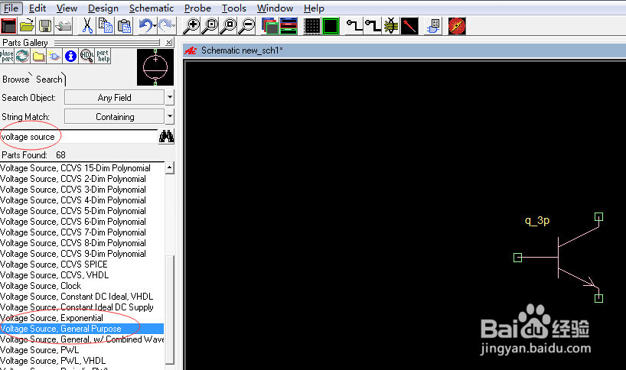Screen dimensions: 626x370
Task: Click the tile windows icon
Action: (x=289, y=26)
